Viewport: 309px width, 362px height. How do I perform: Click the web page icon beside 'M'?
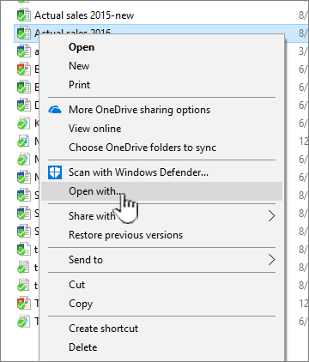click(23, 160)
